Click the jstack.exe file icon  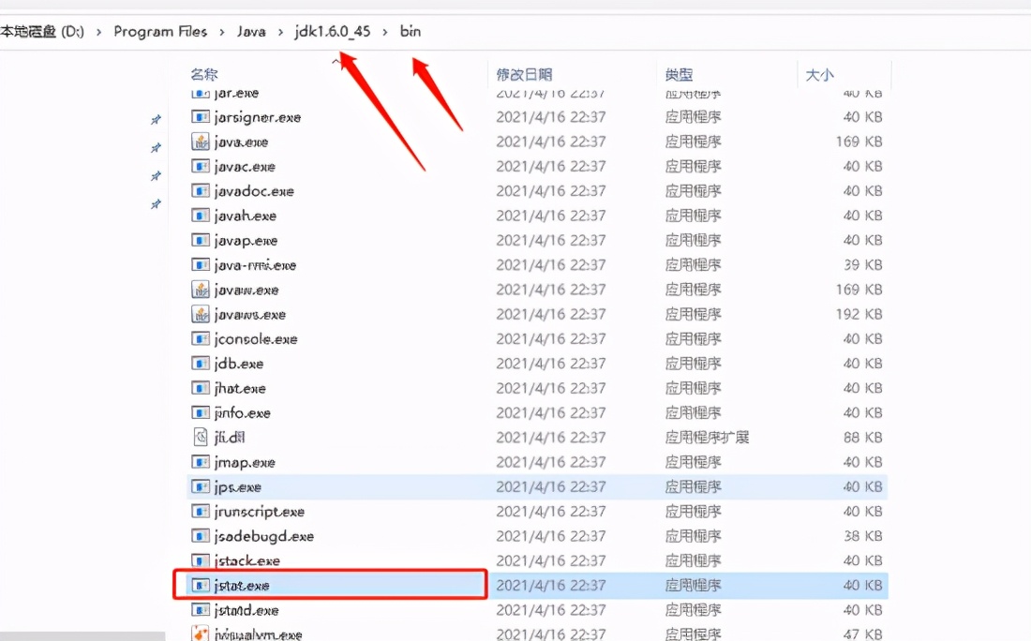200,560
